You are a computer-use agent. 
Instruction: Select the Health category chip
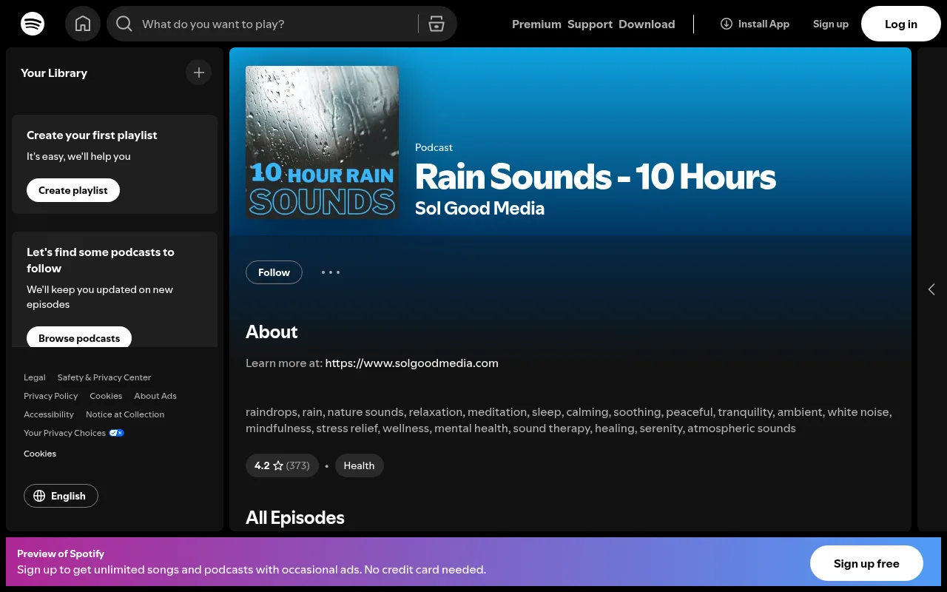(x=359, y=465)
